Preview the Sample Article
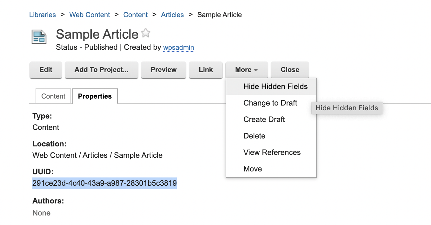The height and width of the screenshot is (225, 431). (163, 70)
